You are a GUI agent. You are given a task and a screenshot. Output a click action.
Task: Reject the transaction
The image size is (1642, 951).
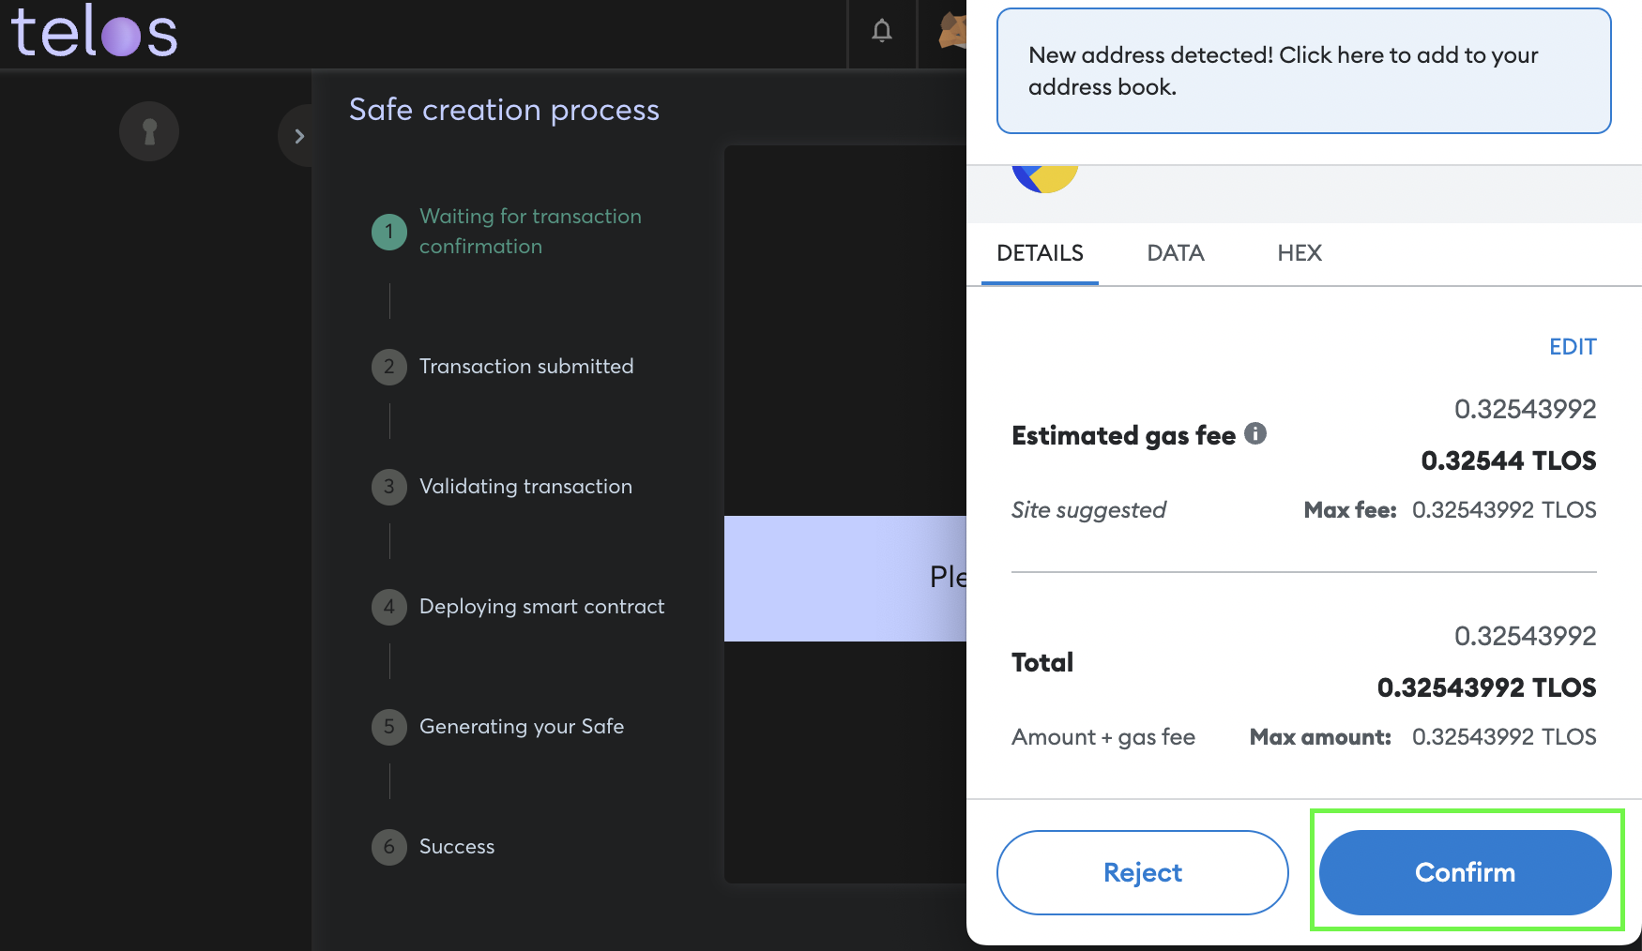point(1142,872)
